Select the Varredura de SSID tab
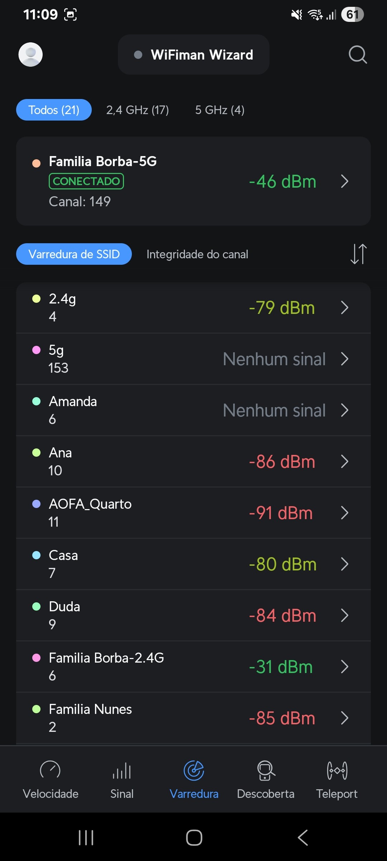This screenshot has width=387, height=861. coord(74,254)
